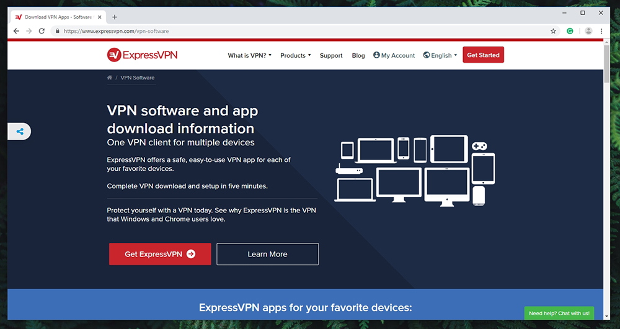The height and width of the screenshot is (329, 620).
Task: Select the Download VPN Apps browser tab
Action: pos(58,17)
